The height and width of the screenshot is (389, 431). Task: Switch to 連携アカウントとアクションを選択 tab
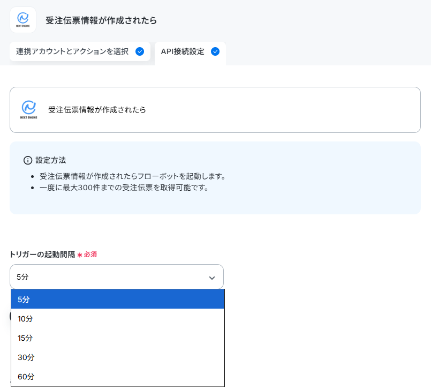[x=80, y=51]
